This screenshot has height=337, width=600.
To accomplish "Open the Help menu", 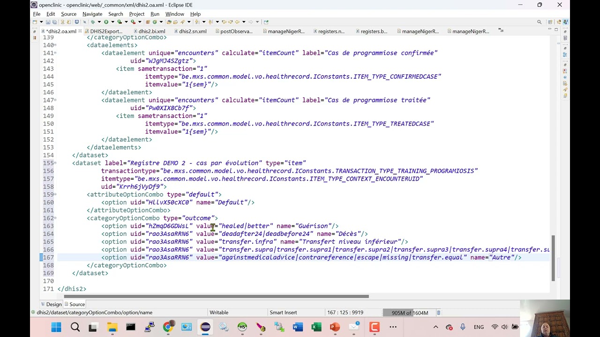I will tap(195, 14).
